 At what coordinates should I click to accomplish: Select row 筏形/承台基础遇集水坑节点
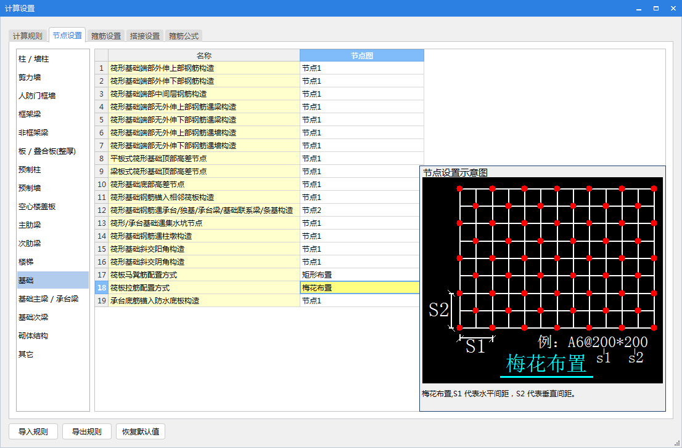204,223
